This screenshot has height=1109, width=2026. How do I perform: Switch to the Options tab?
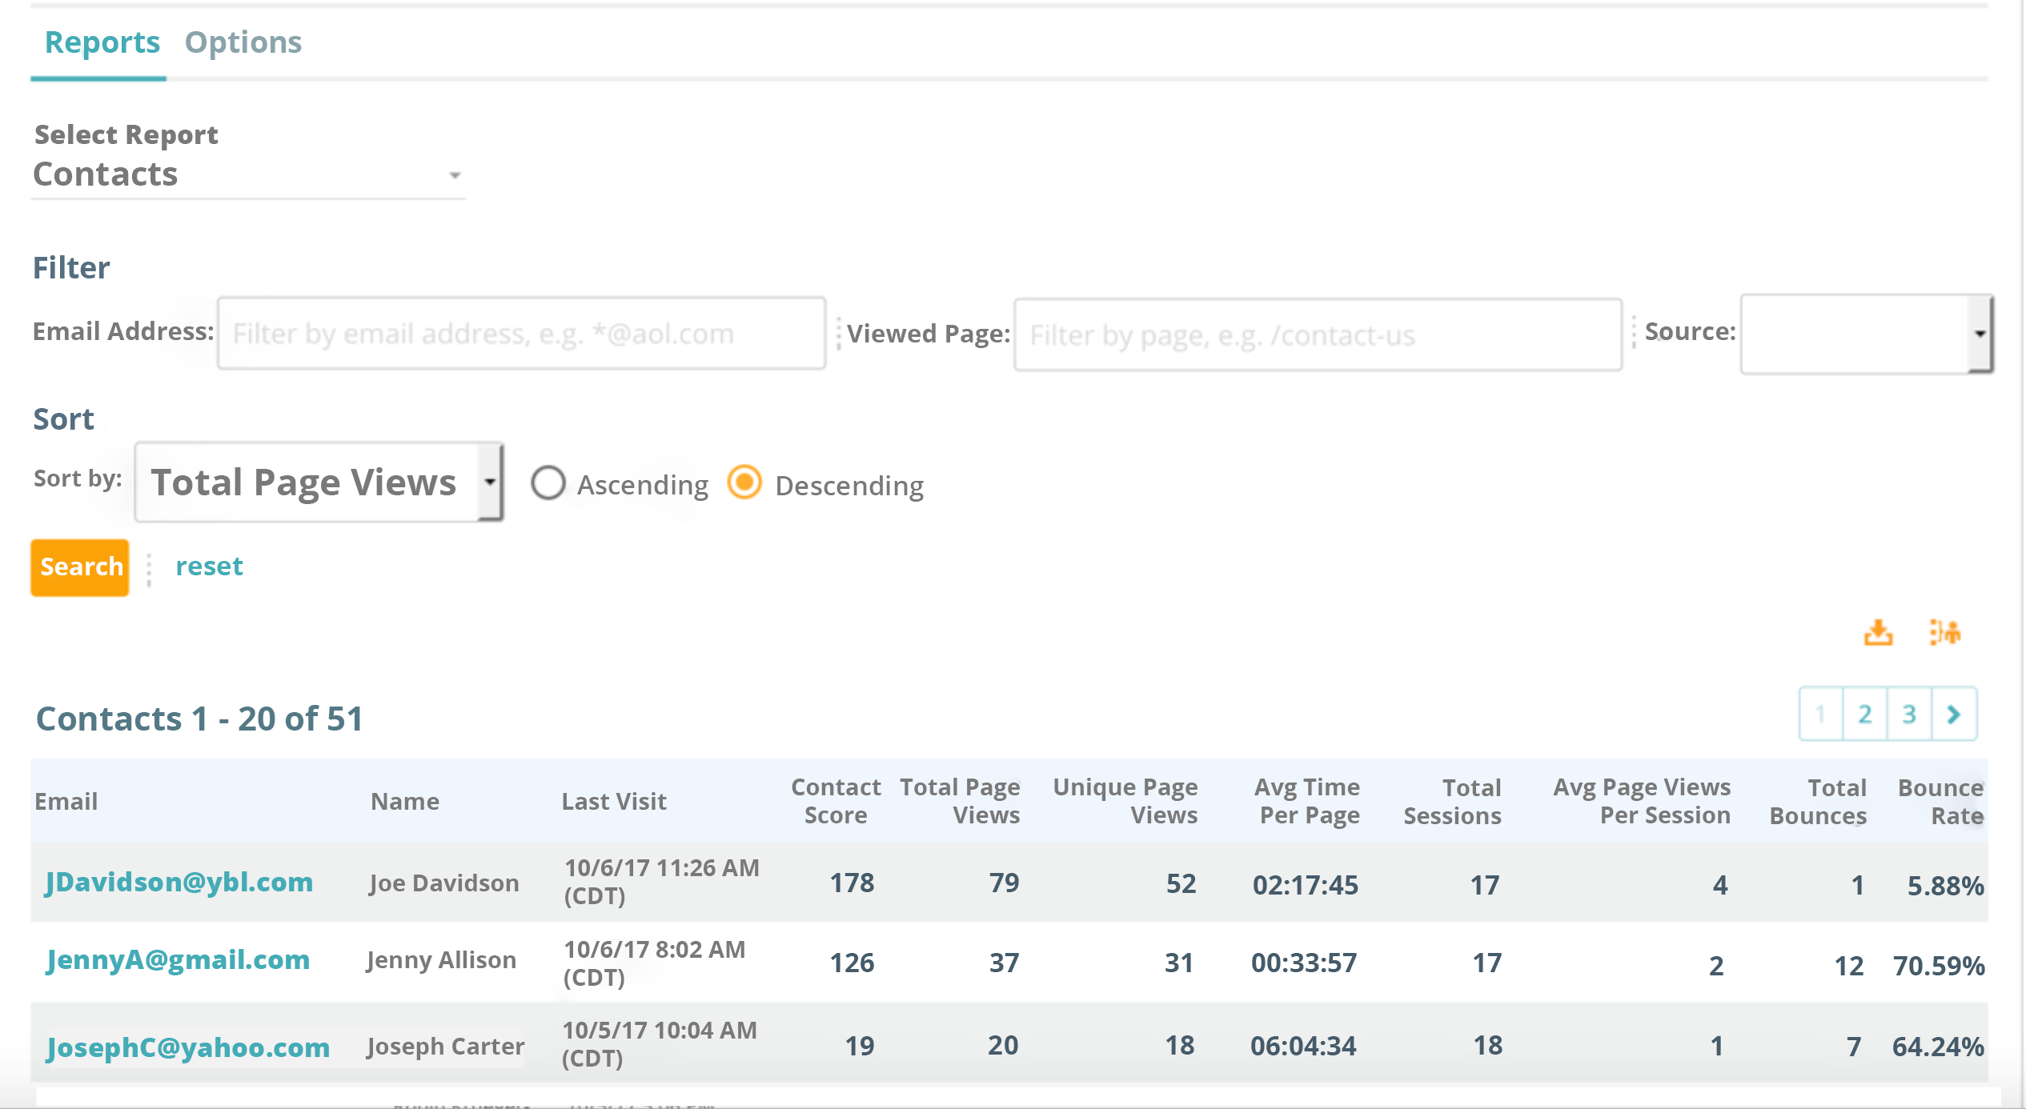click(243, 42)
